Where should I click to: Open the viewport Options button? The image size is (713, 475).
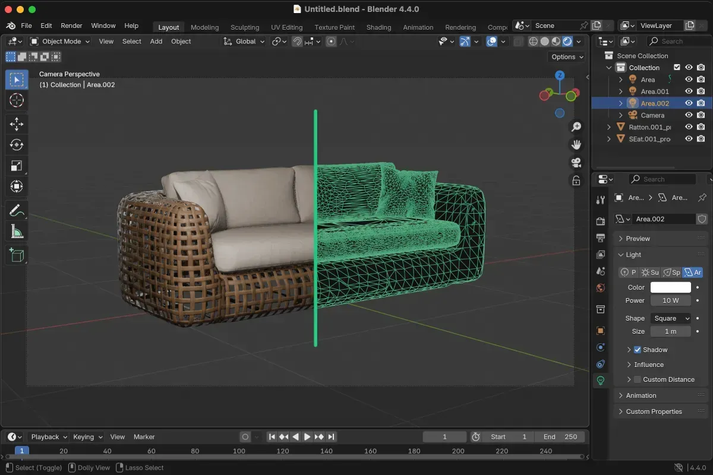coord(567,57)
